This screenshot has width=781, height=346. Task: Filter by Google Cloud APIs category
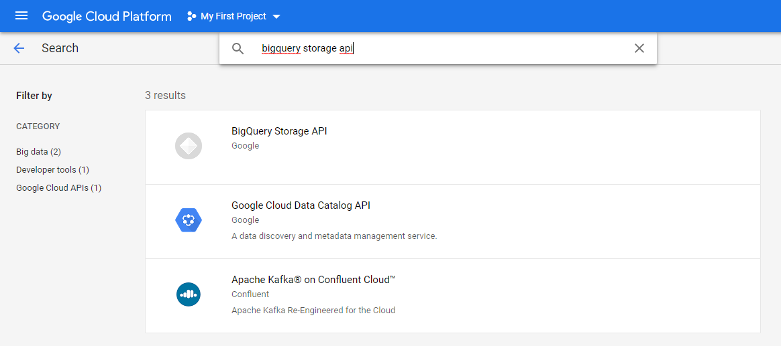(x=59, y=189)
